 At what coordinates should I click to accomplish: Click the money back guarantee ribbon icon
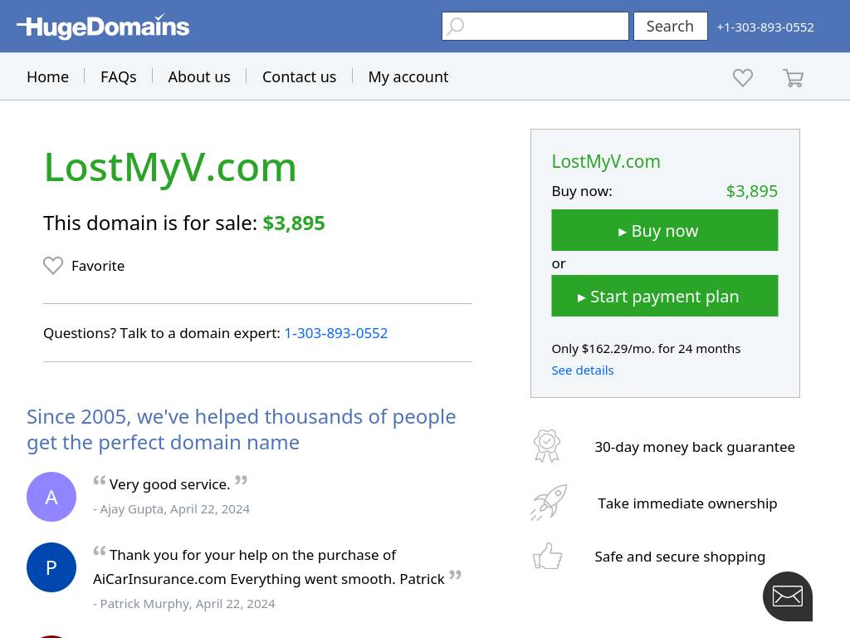pos(547,446)
